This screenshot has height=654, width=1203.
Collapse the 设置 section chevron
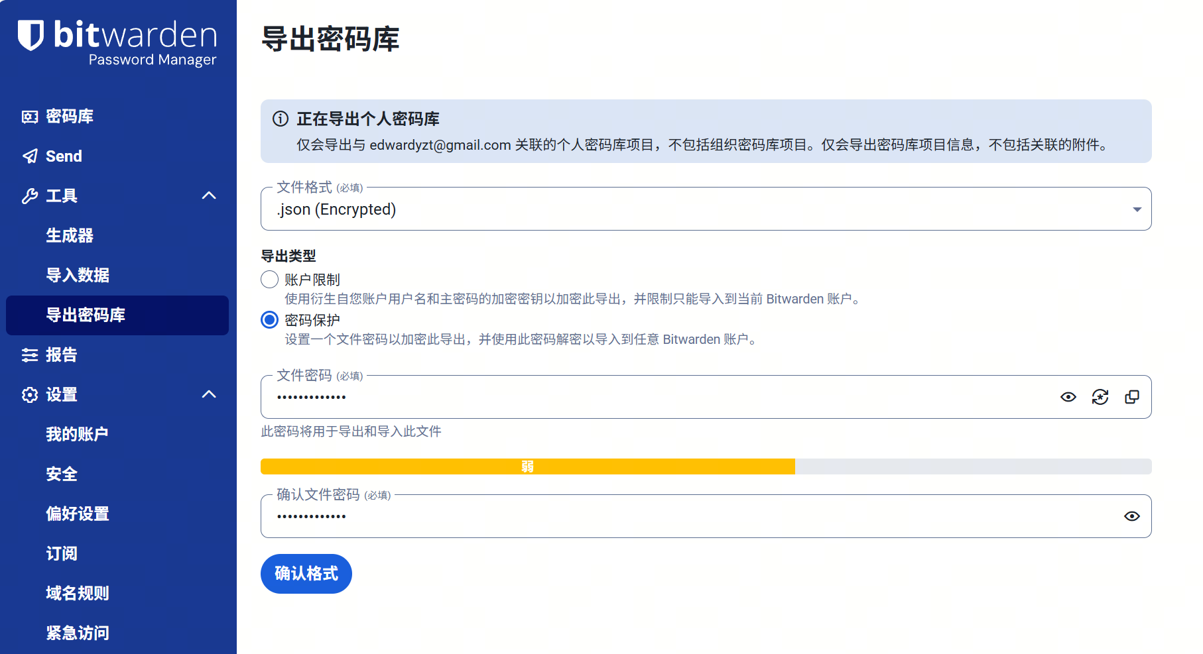click(x=209, y=394)
